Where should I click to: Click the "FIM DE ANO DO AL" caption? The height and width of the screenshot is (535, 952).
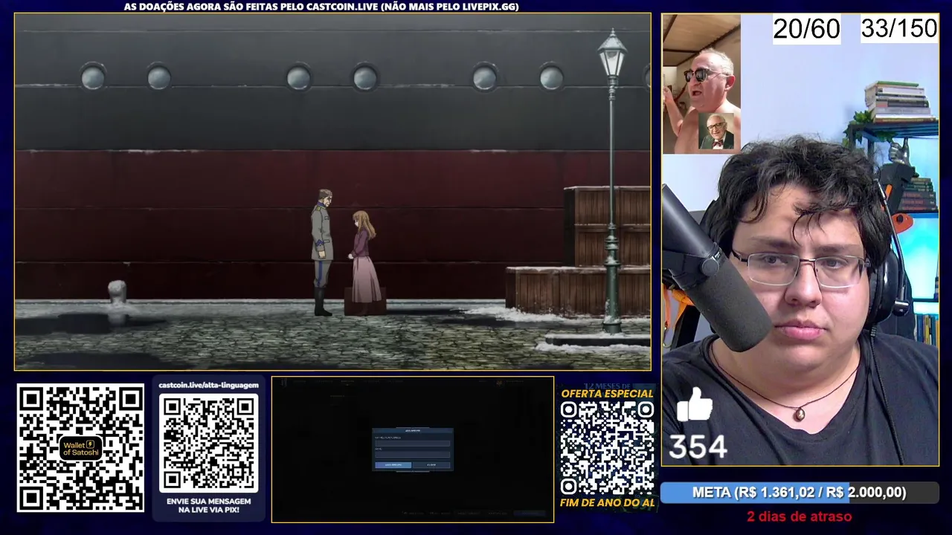pyautogui.click(x=607, y=503)
